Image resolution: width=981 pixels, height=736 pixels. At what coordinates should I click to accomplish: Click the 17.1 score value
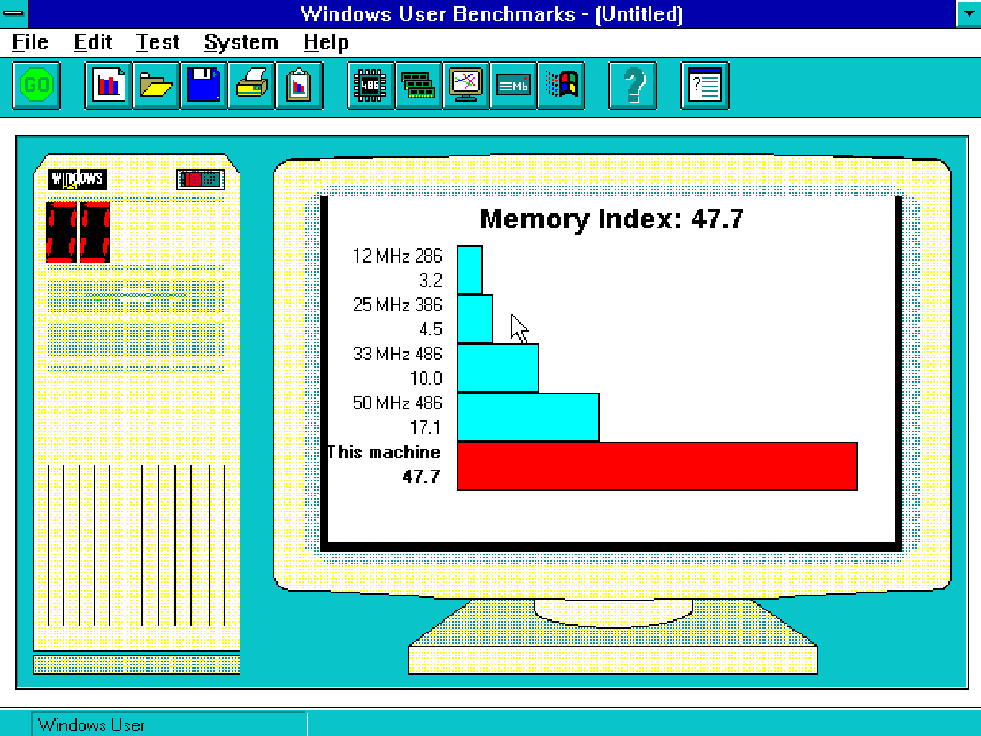[x=425, y=427]
